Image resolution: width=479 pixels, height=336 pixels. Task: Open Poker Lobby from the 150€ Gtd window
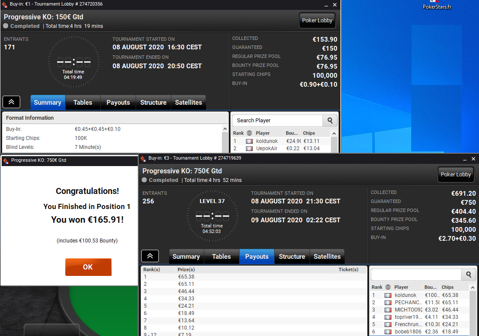(317, 21)
